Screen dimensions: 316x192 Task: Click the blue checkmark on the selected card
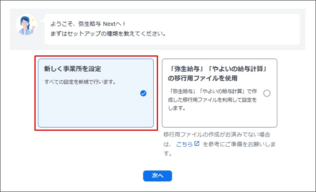click(143, 93)
